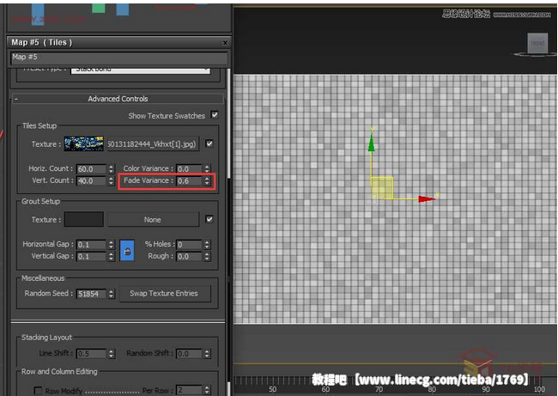Open the Tiles texture color swatch
Image resolution: width=558 pixels, height=396 pixels.
click(x=84, y=143)
